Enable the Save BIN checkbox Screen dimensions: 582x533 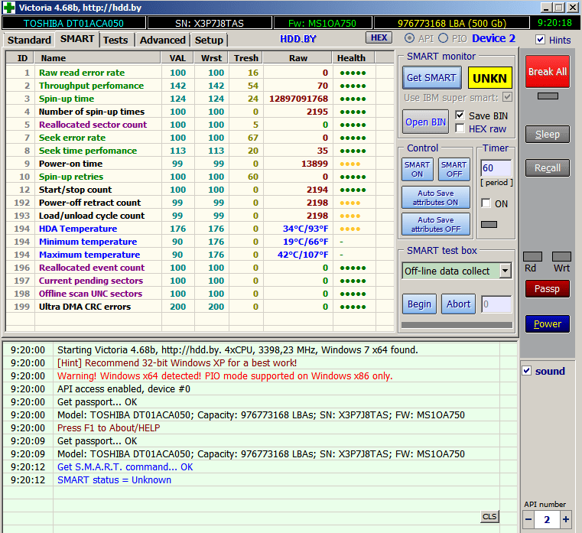(x=460, y=115)
